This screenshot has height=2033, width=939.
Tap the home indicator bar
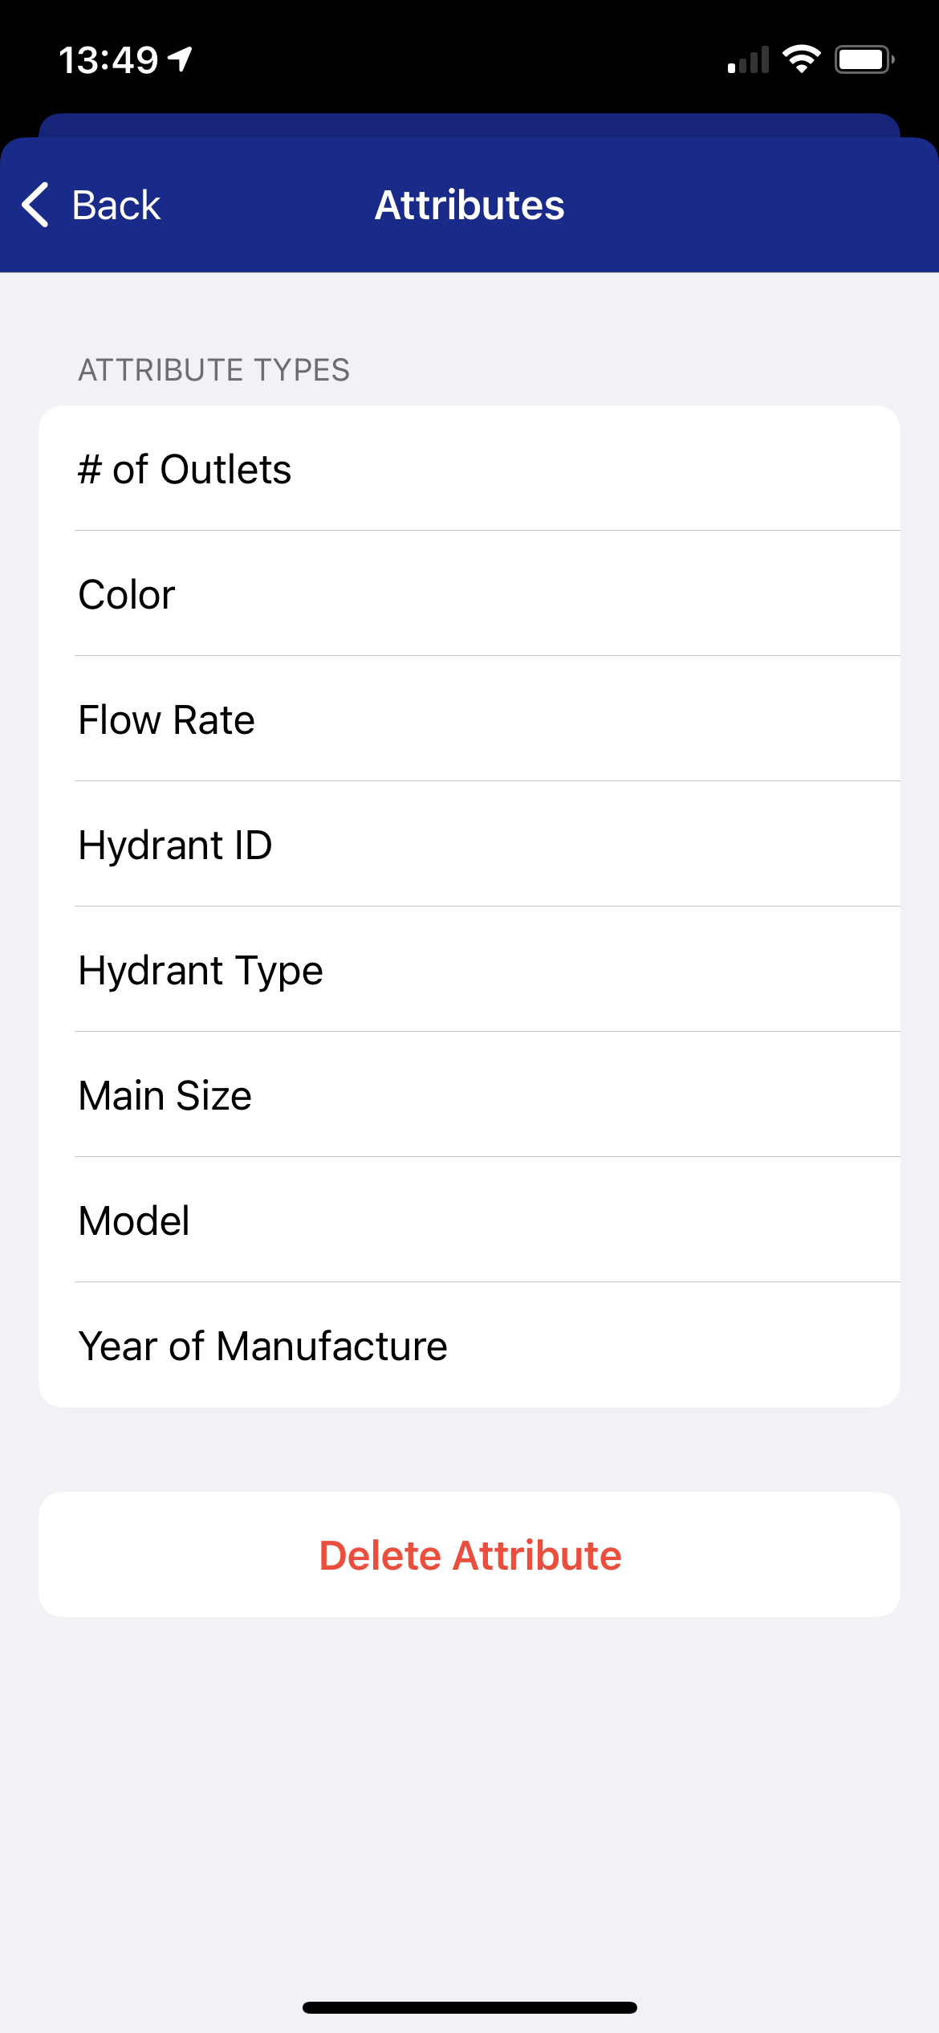pyautogui.click(x=469, y=2007)
